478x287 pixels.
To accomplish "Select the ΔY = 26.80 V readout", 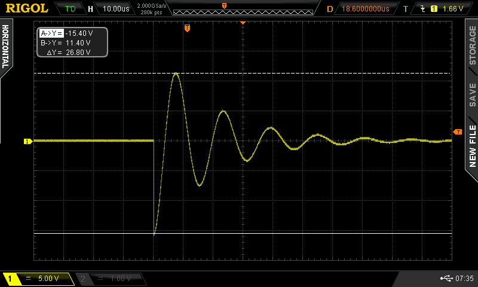I will pos(69,52).
